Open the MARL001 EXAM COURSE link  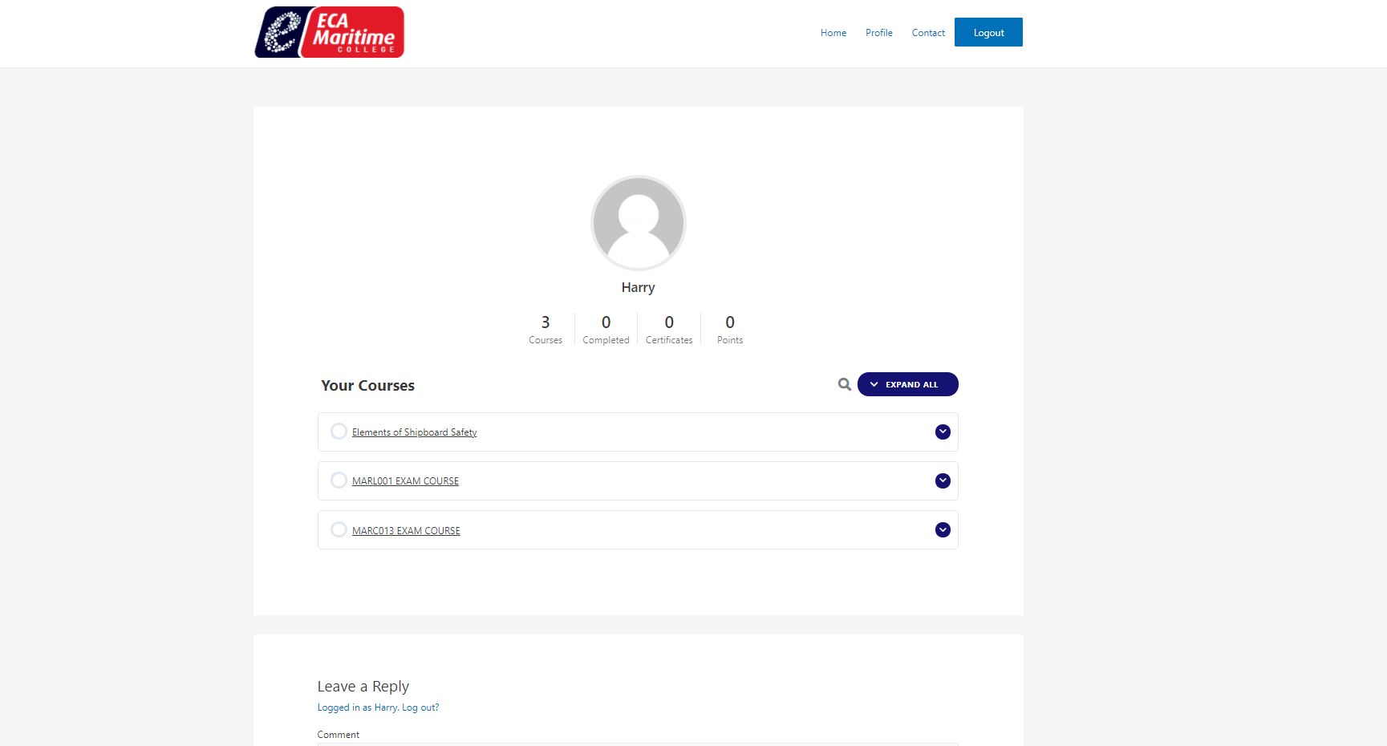tap(405, 481)
